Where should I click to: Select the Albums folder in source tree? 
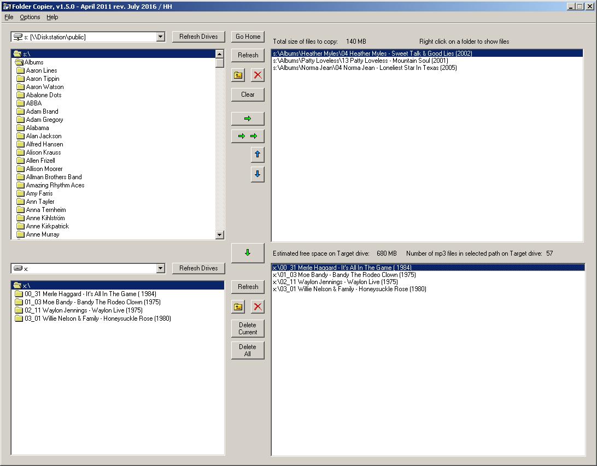coord(33,62)
